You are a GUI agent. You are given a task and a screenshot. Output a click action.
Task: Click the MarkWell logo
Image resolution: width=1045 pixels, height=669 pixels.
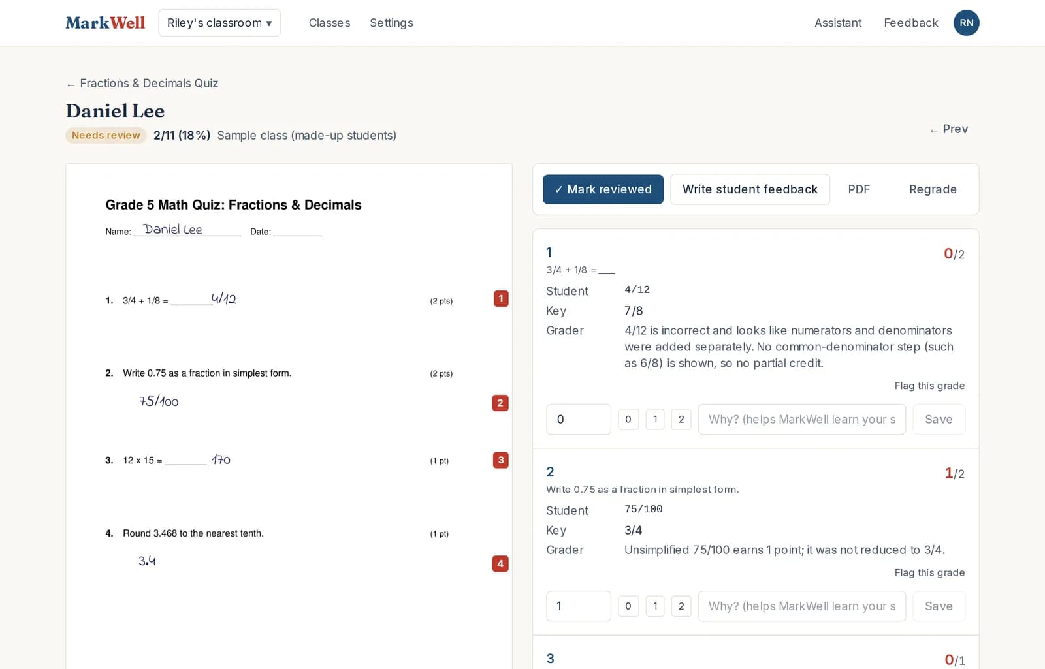click(x=105, y=23)
